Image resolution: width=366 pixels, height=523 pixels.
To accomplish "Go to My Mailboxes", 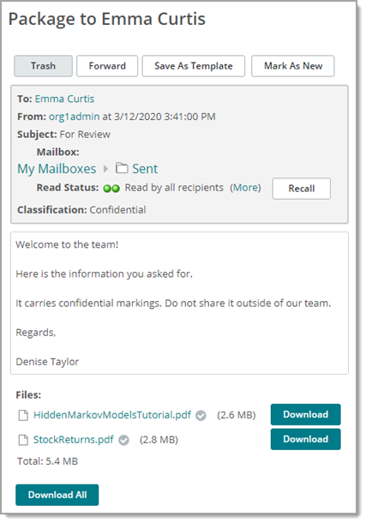I will [x=57, y=169].
